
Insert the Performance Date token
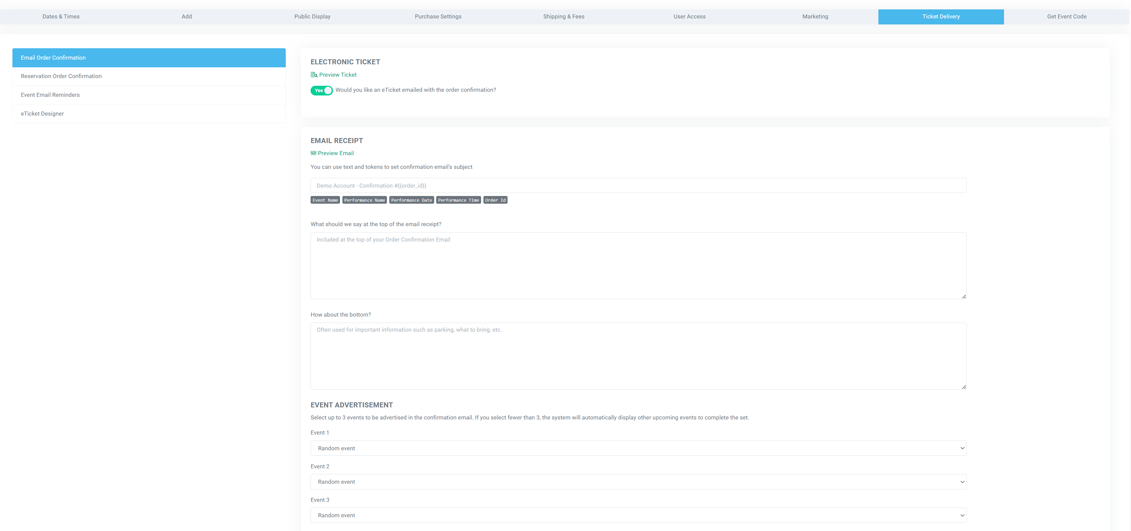[411, 200]
